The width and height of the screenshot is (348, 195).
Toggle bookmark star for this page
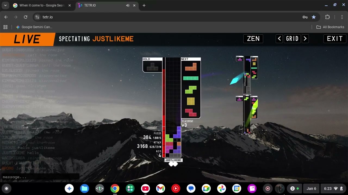(314, 17)
